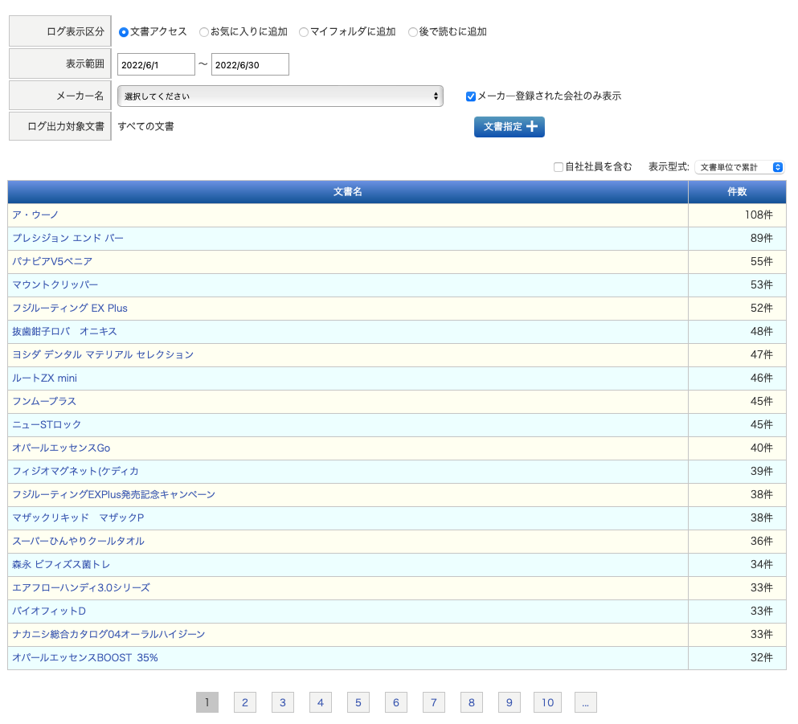
Task: Click the end date field 2022/6/30
Action: [x=250, y=64]
